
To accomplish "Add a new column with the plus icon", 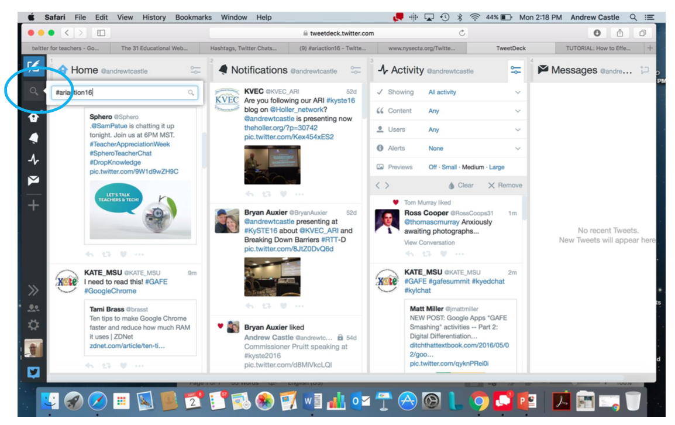I will (33, 205).
